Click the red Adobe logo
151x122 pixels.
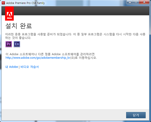[x=10, y=14]
